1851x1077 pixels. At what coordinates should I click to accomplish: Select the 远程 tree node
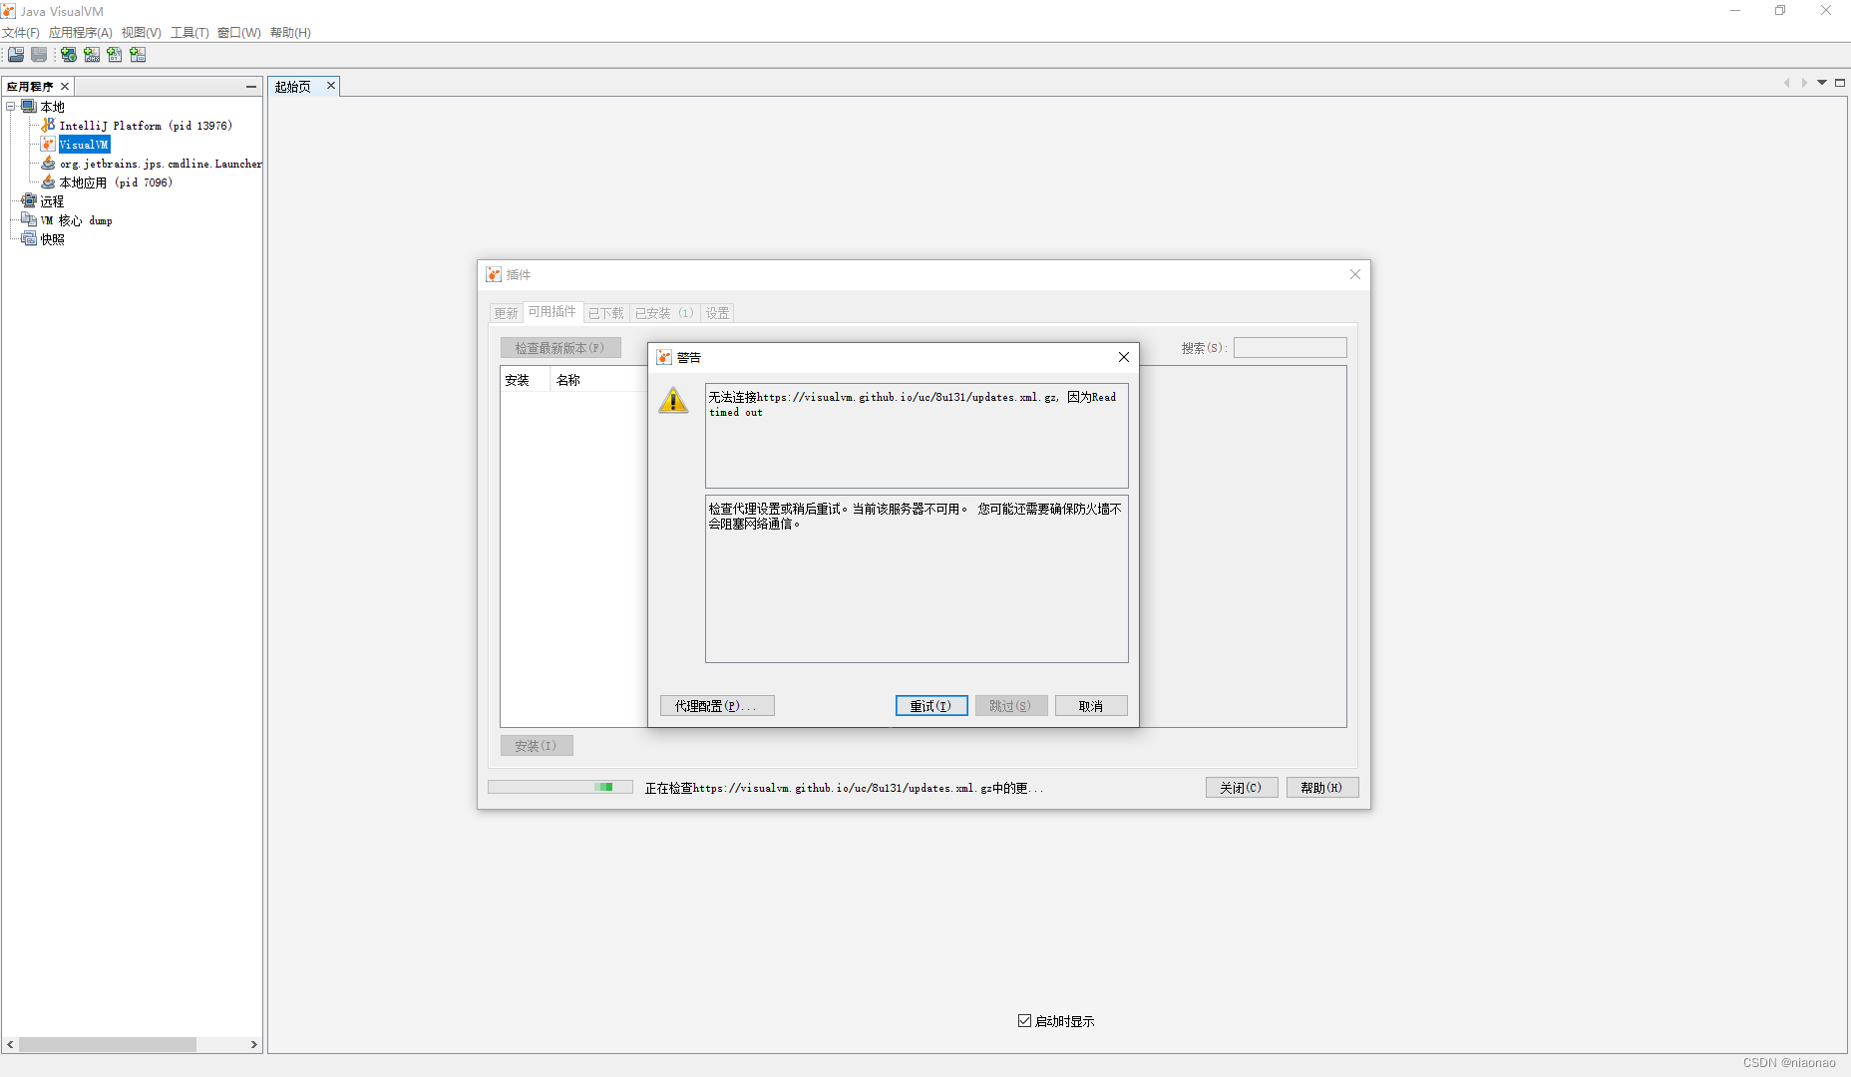[x=52, y=201]
